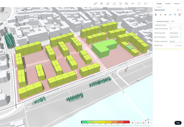Take a screenshot with the camera icon
Viewport: 184px width, 127px height.
pyautogui.click(x=143, y=123)
